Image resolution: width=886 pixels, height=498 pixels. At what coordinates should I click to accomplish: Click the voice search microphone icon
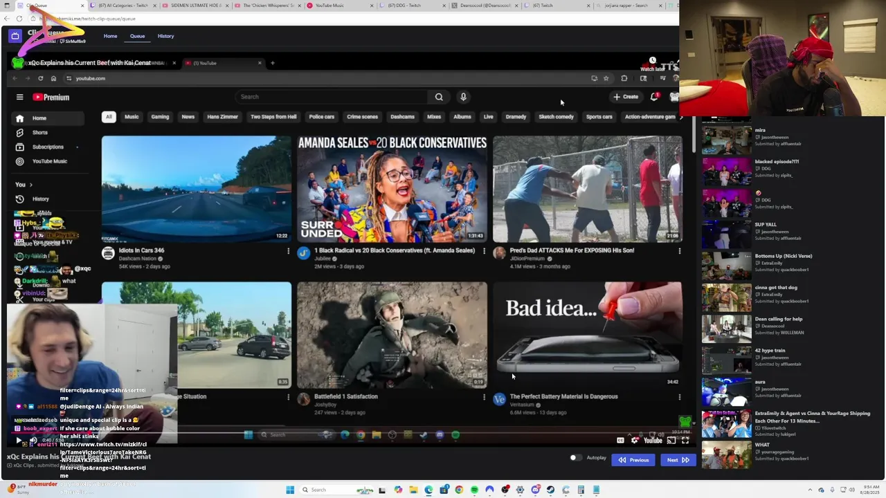pos(463,97)
